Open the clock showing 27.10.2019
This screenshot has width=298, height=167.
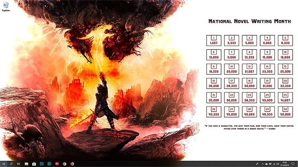tap(285, 164)
